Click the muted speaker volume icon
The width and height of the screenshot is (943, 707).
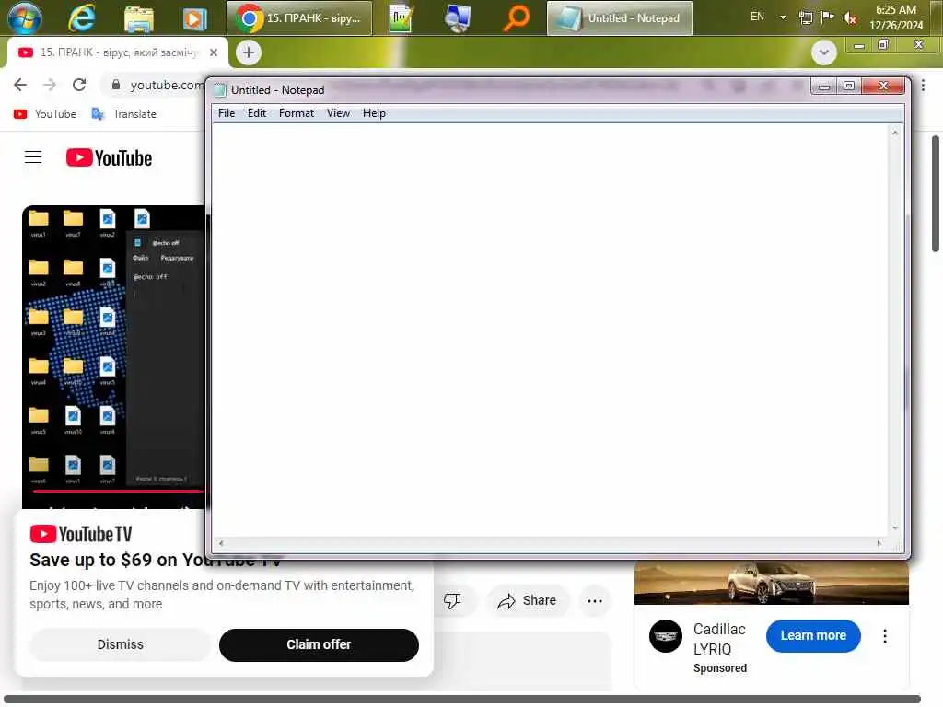point(849,18)
